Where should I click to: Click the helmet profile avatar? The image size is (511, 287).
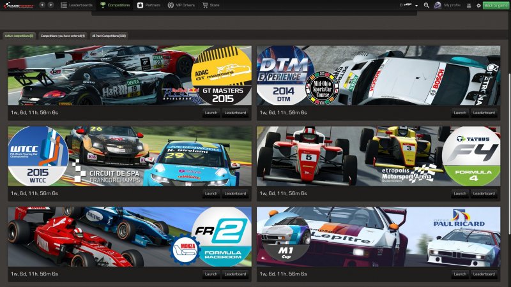[x=438, y=5]
